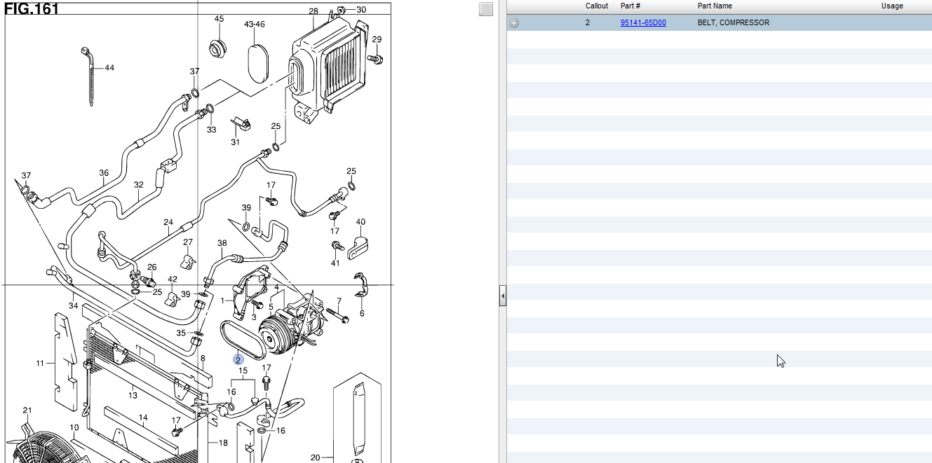Open part number link 95141-65D00

coord(642,23)
